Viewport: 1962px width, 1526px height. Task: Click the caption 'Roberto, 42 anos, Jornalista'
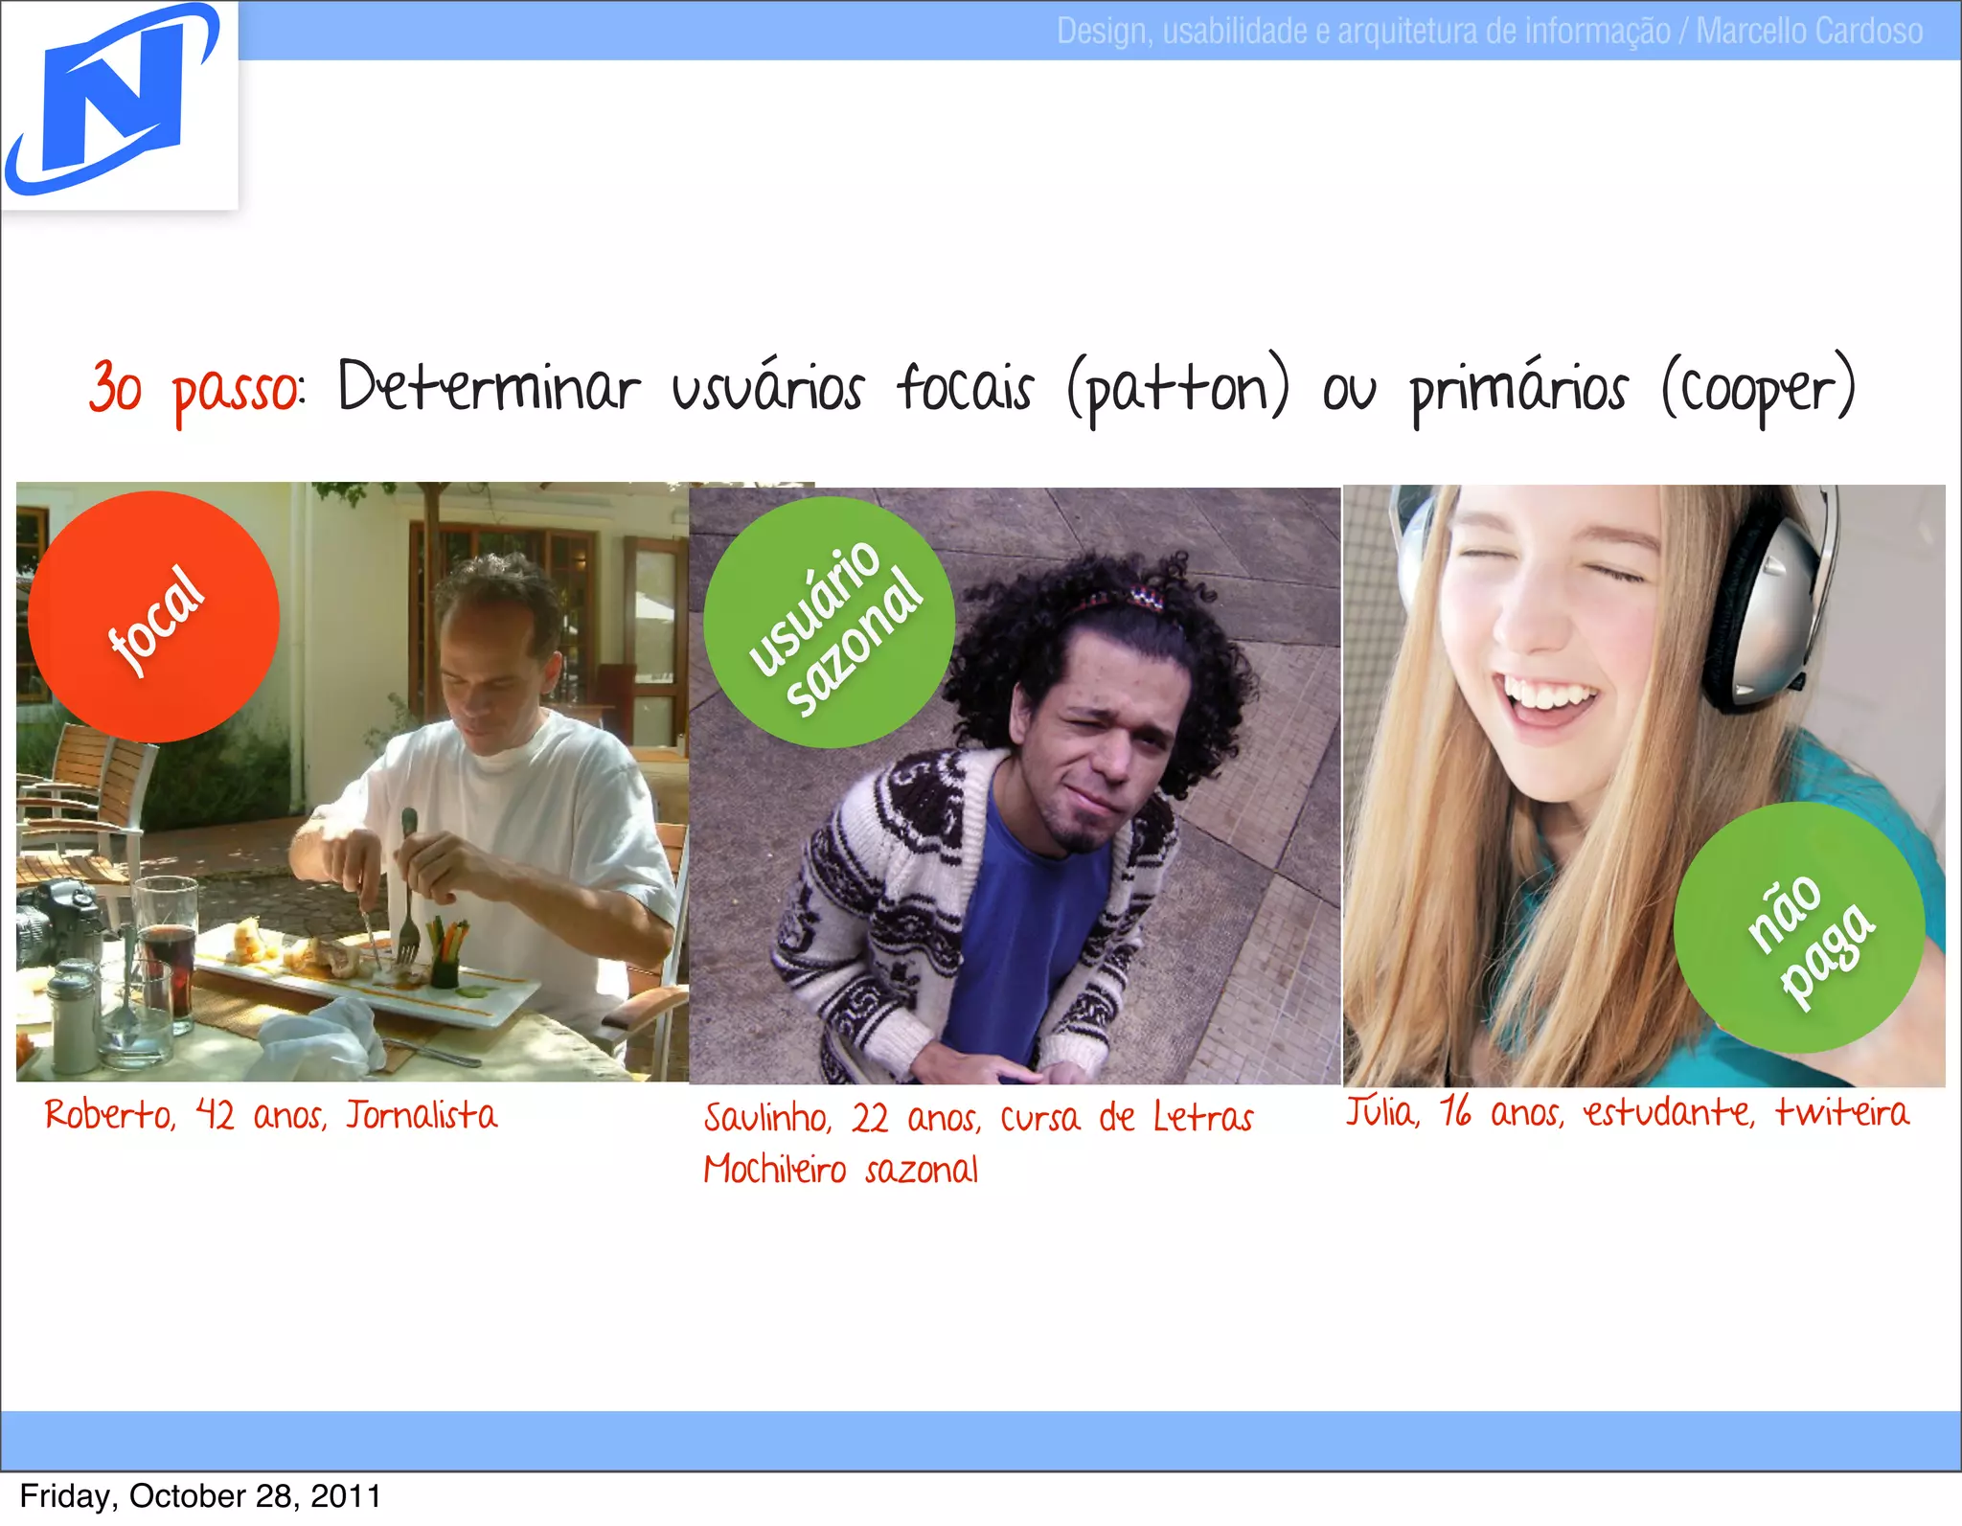click(x=271, y=1115)
